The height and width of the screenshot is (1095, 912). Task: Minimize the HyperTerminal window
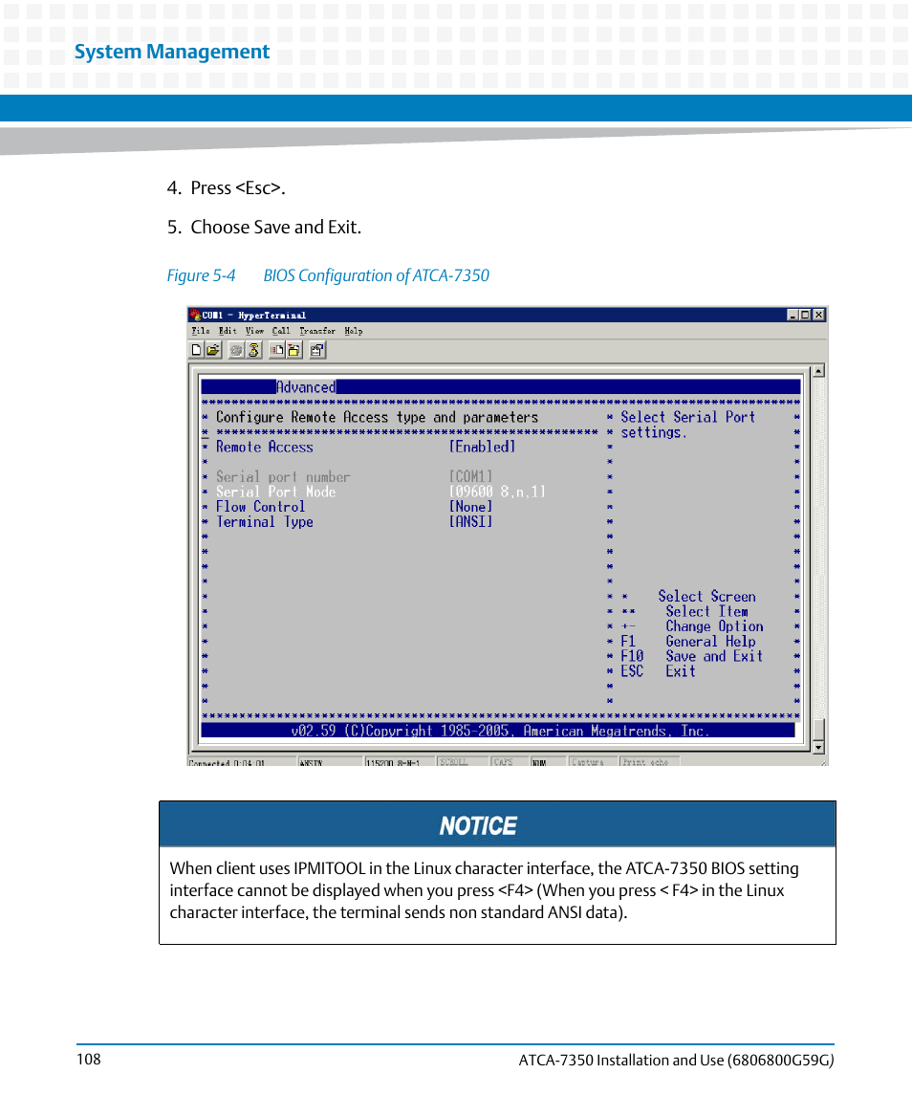coord(793,315)
